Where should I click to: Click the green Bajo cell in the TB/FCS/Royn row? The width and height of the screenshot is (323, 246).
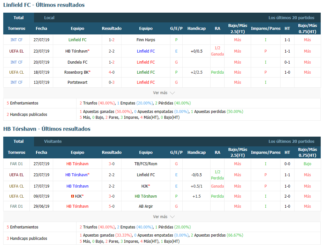pyautogui.click(x=307, y=164)
